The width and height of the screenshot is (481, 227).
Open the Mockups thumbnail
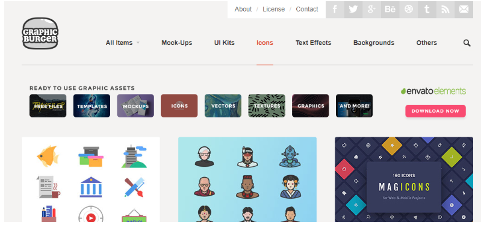pos(135,106)
